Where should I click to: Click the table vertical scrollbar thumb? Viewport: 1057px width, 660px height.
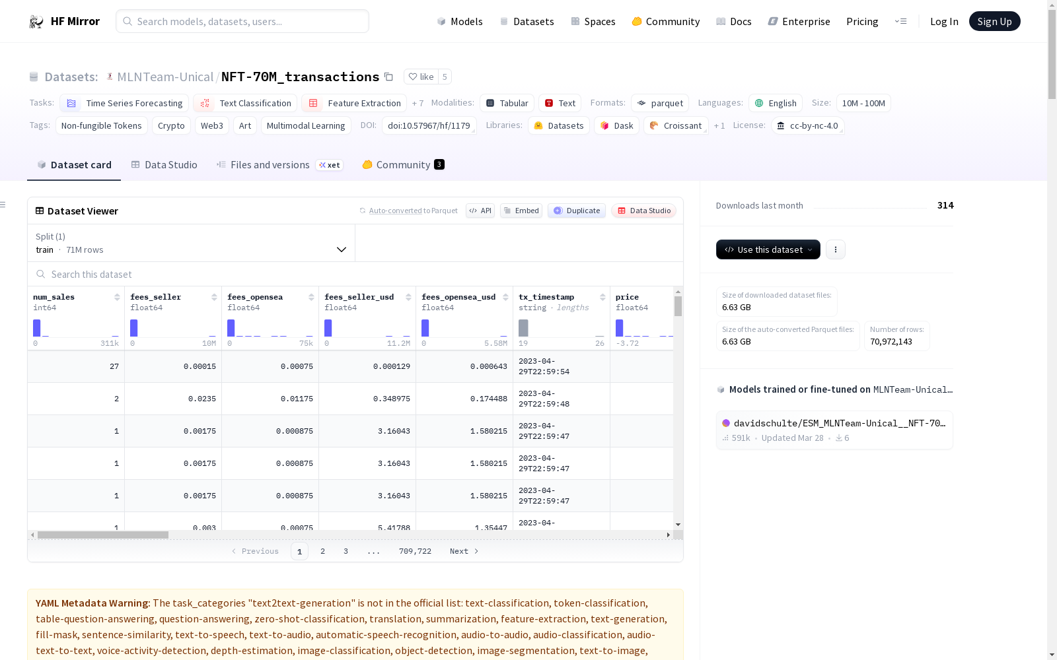tap(678, 306)
